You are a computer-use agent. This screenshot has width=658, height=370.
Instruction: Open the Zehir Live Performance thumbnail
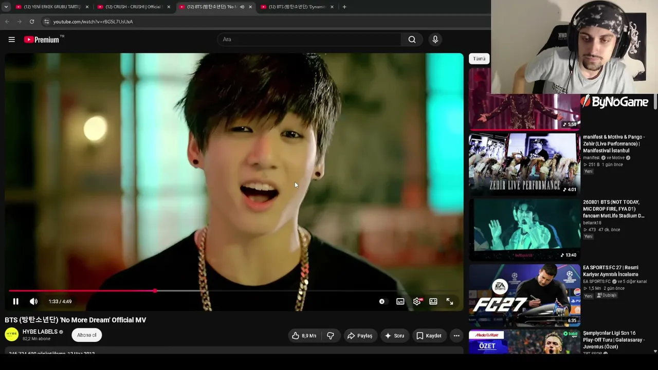524,164
